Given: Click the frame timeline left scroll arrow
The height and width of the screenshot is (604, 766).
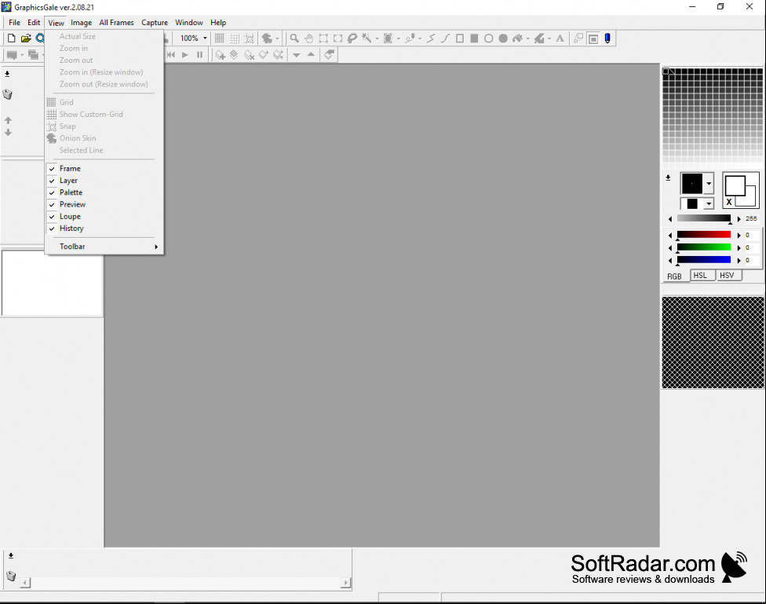Looking at the screenshot, I should pyautogui.click(x=26, y=583).
